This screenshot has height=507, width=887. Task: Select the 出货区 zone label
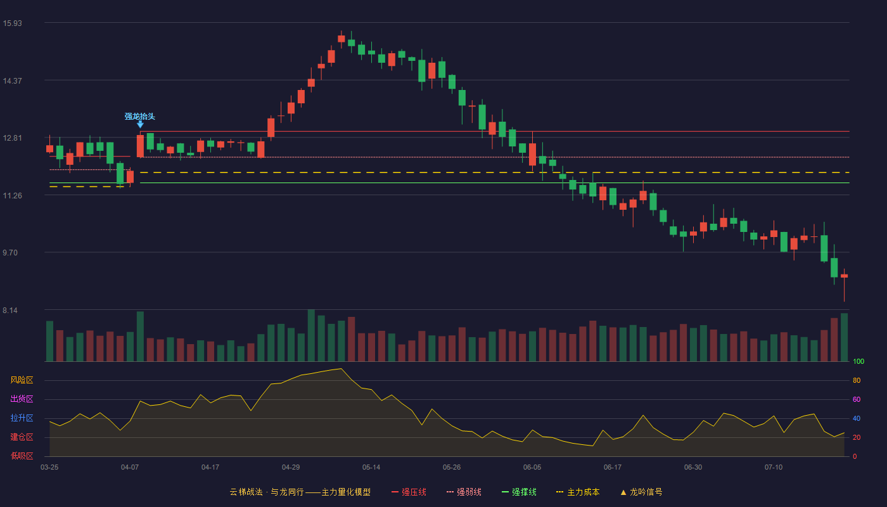click(x=22, y=399)
